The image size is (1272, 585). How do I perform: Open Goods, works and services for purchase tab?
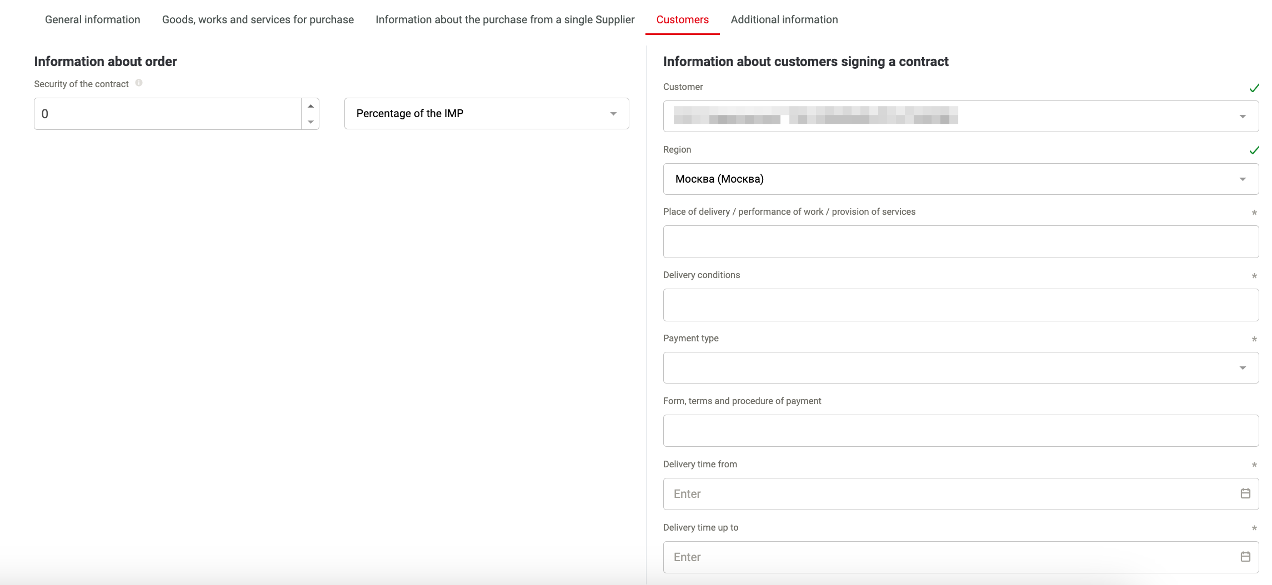point(258,19)
